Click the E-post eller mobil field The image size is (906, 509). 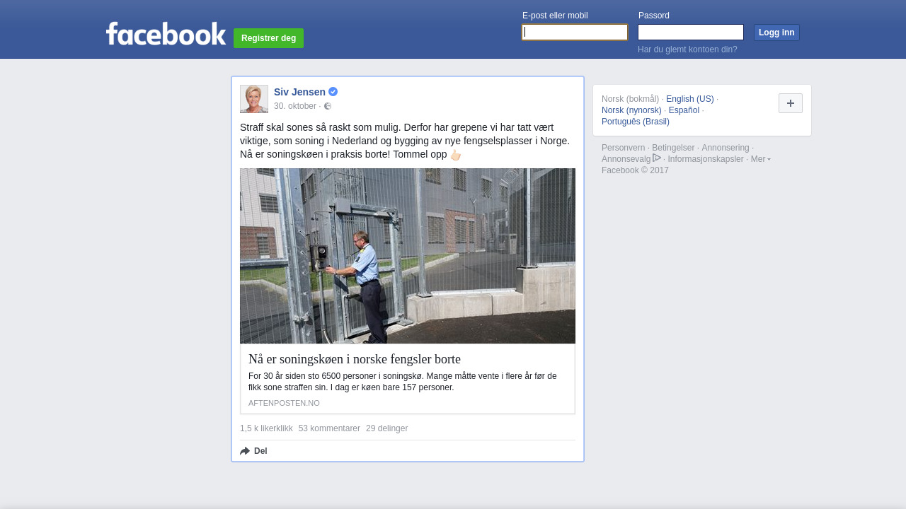click(575, 32)
